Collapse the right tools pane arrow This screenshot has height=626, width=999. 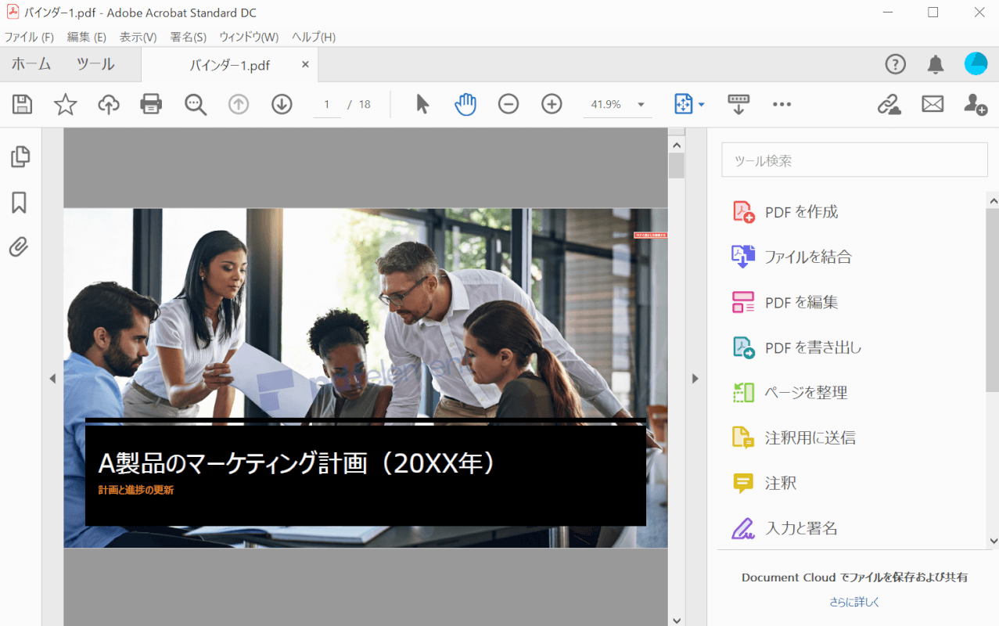coord(695,379)
